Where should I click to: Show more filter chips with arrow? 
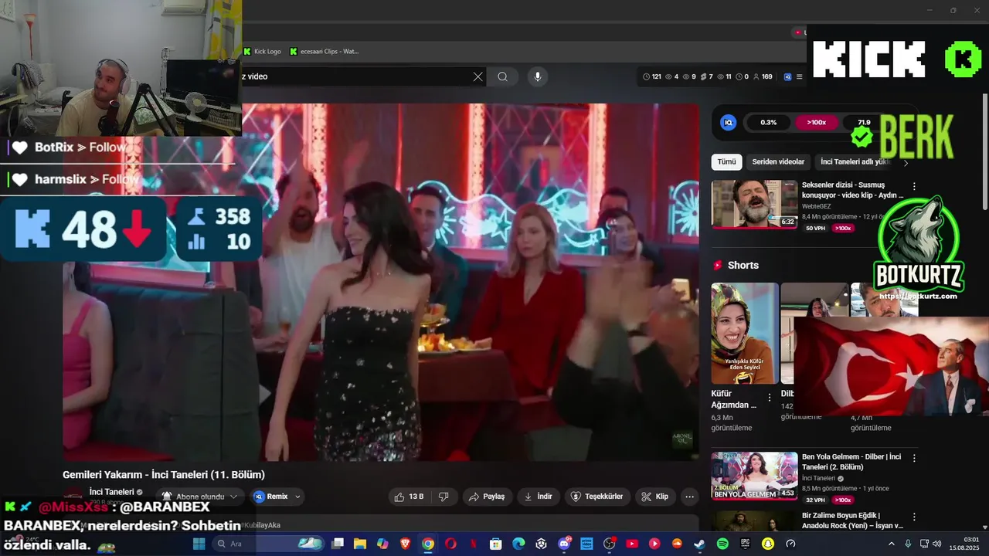tap(906, 163)
